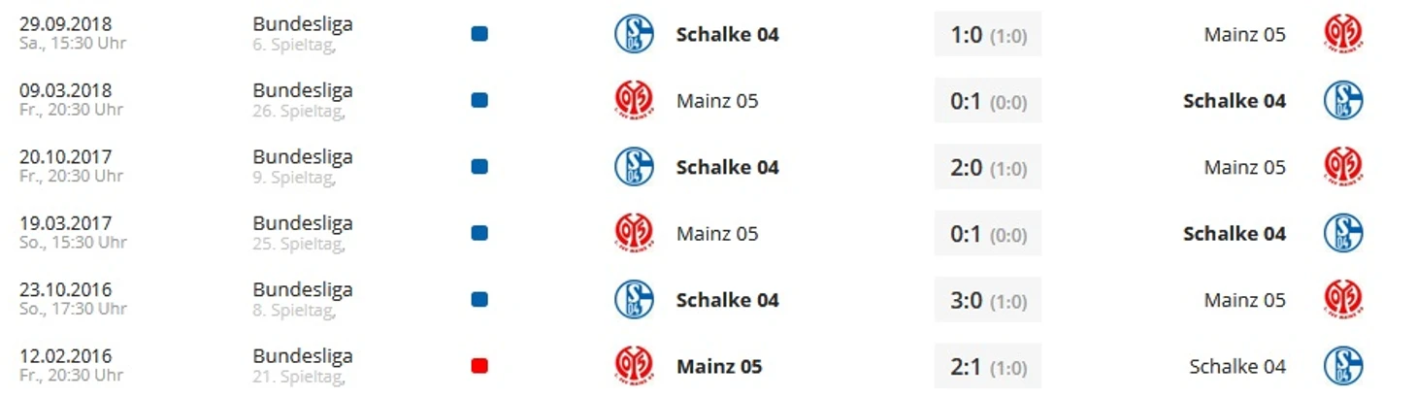Open the 3:0 score of 23.10.2016 match
The width and height of the screenshot is (1417, 398).
coord(988,300)
